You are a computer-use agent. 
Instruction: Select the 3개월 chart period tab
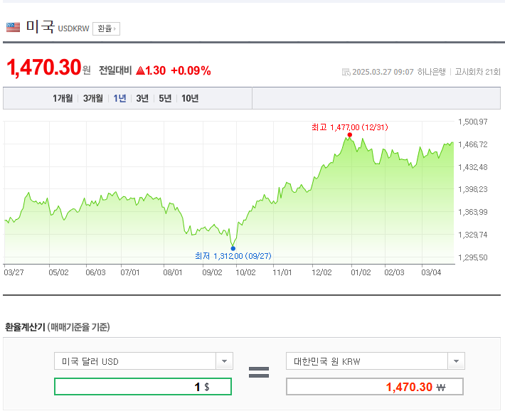coord(93,98)
